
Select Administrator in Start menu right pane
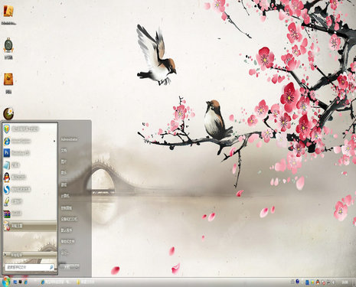pos(69,139)
